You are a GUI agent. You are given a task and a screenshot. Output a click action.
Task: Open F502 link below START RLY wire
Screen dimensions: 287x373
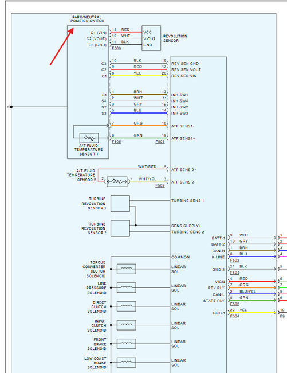(x=234, y=304)
